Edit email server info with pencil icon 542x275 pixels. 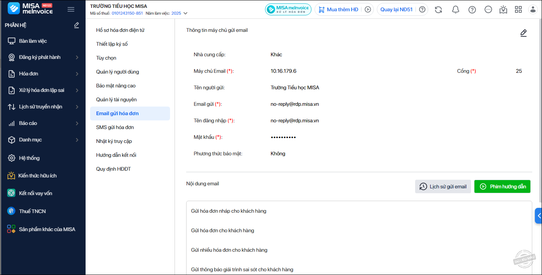pyautogui.click(x=524, y=33)
